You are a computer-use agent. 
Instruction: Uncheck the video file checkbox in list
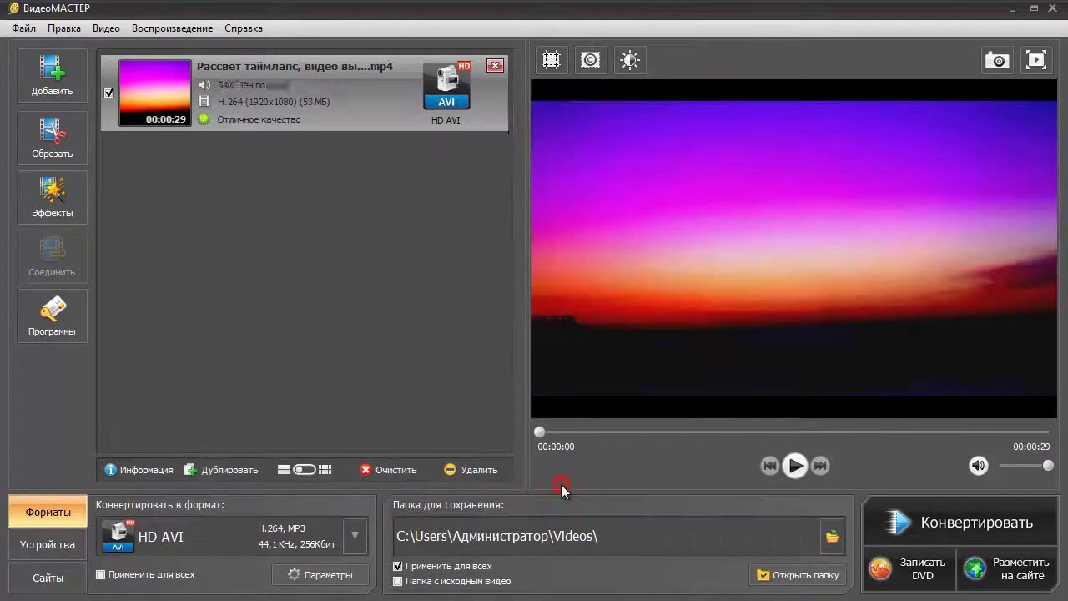(x=108, y=93)
